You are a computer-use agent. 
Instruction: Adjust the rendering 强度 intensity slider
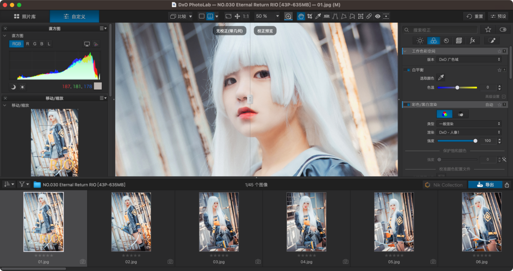pyautogui.click(x=457, y=140)
